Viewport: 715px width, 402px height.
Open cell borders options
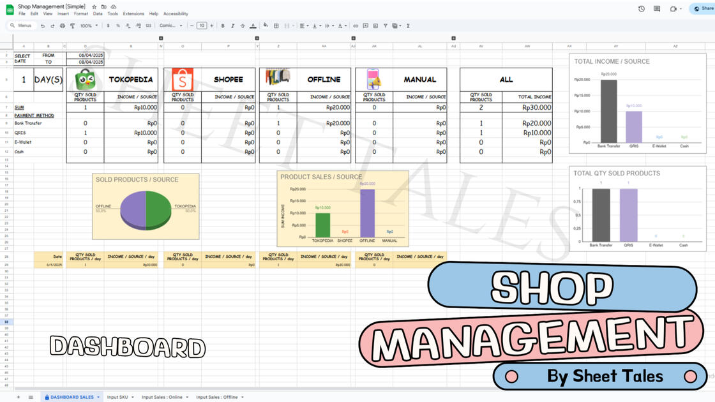click(x=276, y=26)
